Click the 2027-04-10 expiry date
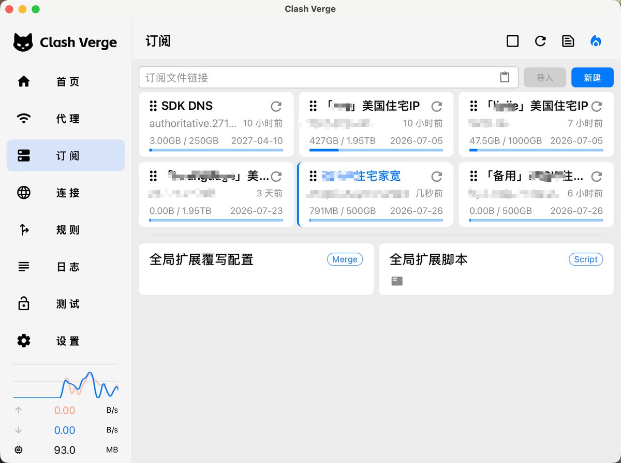This screenshot has width=621, height=463. click(x=257, y=140)
